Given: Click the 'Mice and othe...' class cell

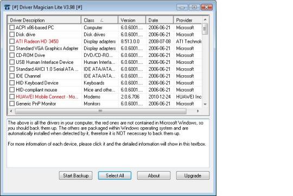Looking at the screenshot, I should pyautogui.click(x=99, y=90).
